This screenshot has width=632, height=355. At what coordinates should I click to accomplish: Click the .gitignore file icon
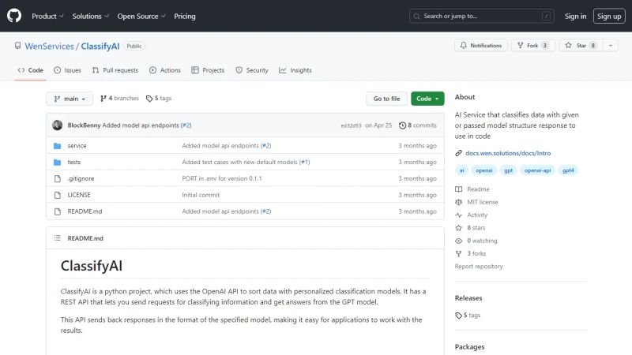coord(57,179)
